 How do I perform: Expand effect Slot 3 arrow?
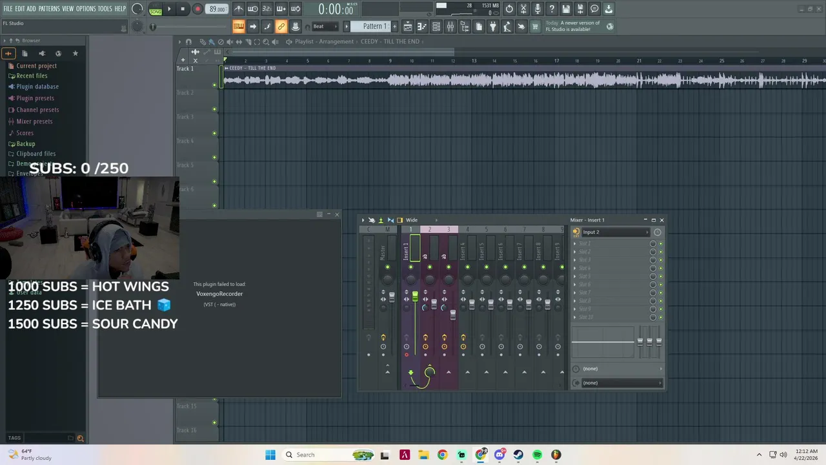575,260
